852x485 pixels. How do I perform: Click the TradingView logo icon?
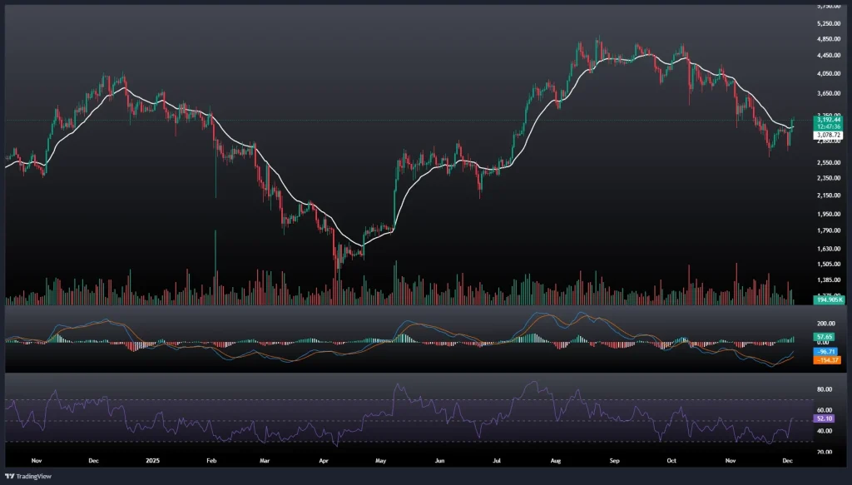click(11, 474)
